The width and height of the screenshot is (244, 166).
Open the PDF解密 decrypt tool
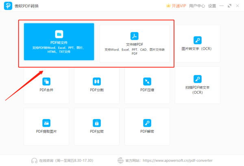pos(147,126)
